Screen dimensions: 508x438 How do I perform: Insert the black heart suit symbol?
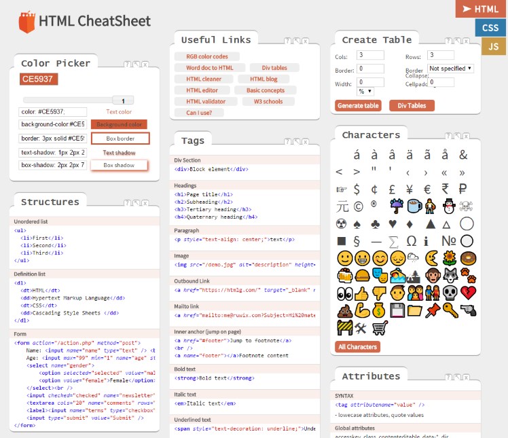coord(393,224)
